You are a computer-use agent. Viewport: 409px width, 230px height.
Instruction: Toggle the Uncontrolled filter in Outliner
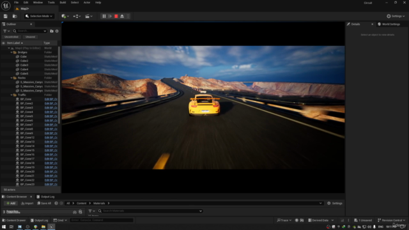[x=12, y=37]
